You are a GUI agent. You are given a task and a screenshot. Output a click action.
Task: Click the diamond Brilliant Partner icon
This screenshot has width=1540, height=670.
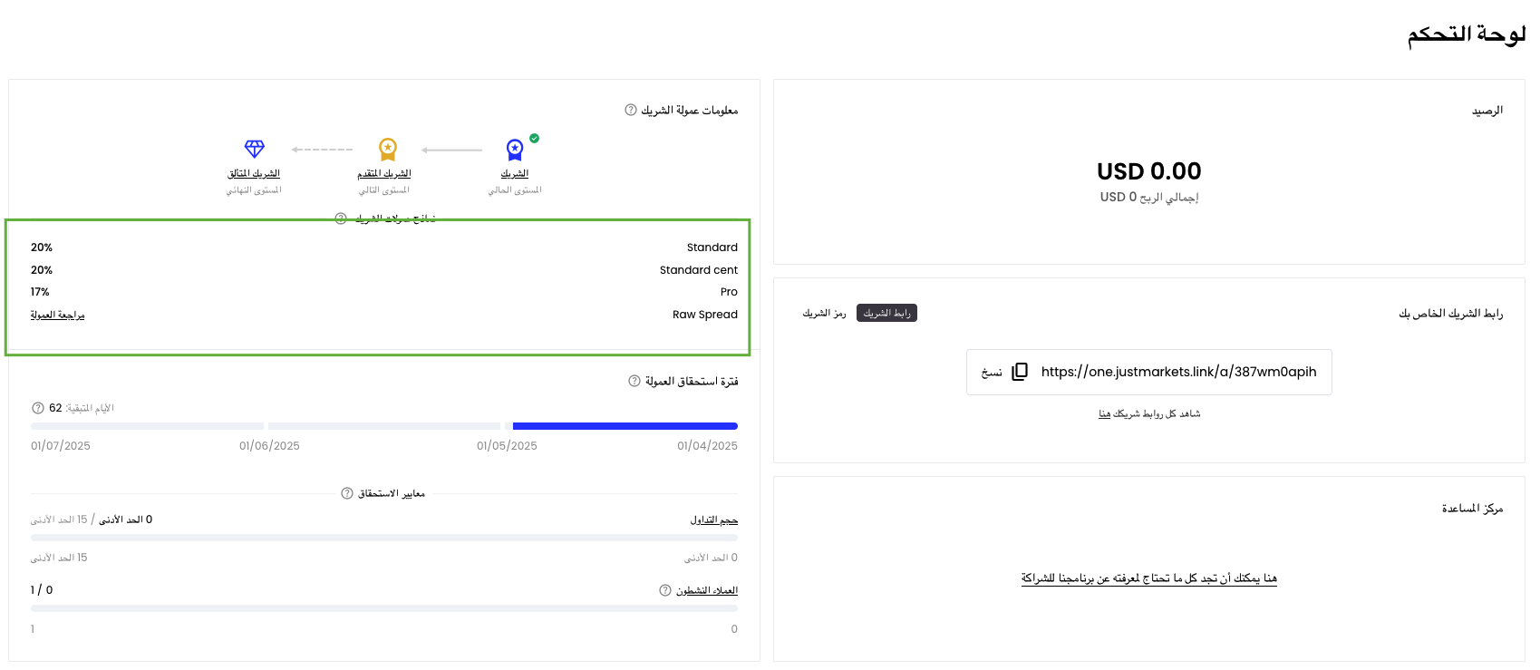coord(255,149)
